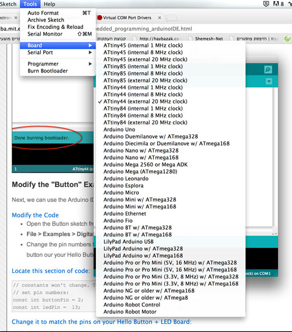292x332 pixels.
Task: Open the Sketch menu
Action: pos(8,4)
